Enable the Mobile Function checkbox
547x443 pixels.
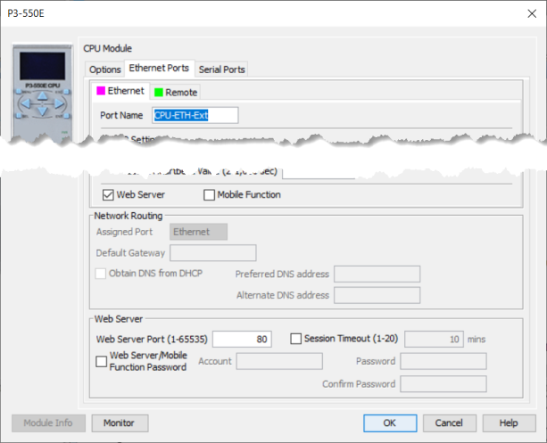210,194
